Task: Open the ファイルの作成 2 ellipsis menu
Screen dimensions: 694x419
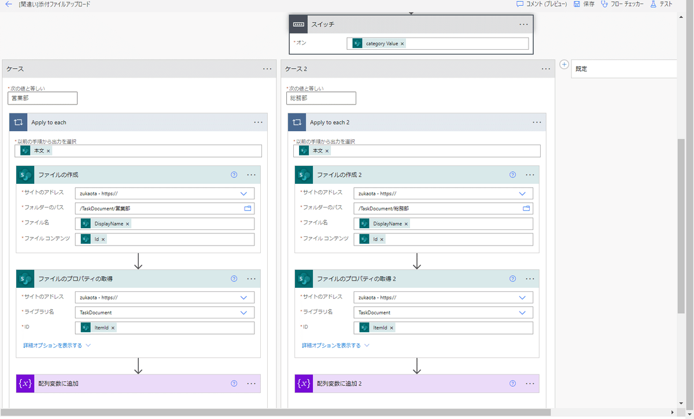Action: [530, 175]
